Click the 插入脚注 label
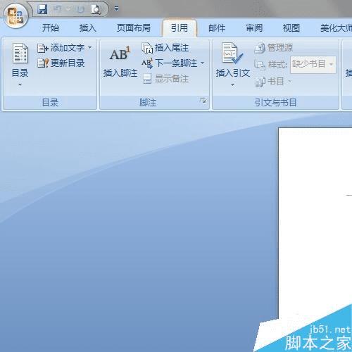This screenshot has width=352, height=352. click(120, 73)
